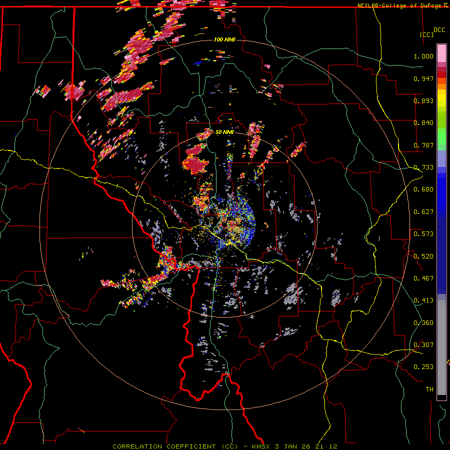Select the 0.573 scale value
This screenshot has width=450, height=450.
pyautogui.click(x=423, y=234)
